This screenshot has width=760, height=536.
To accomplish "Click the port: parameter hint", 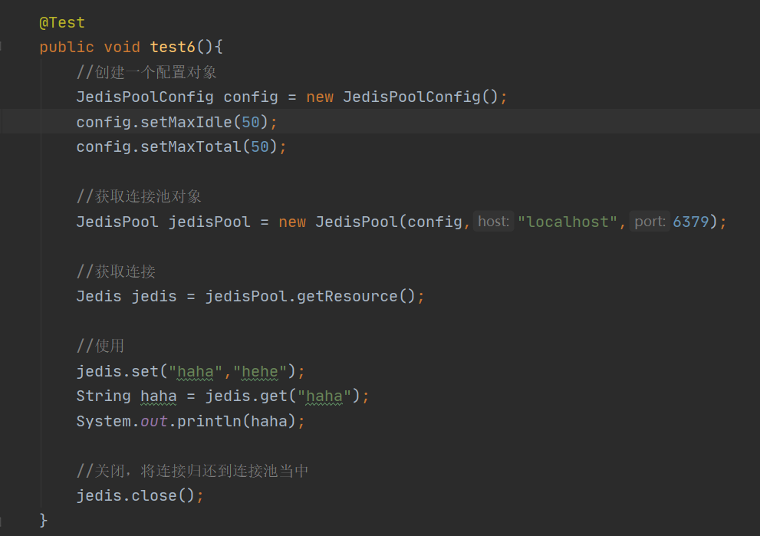I will pyautogui.click(x=650, y=222).
